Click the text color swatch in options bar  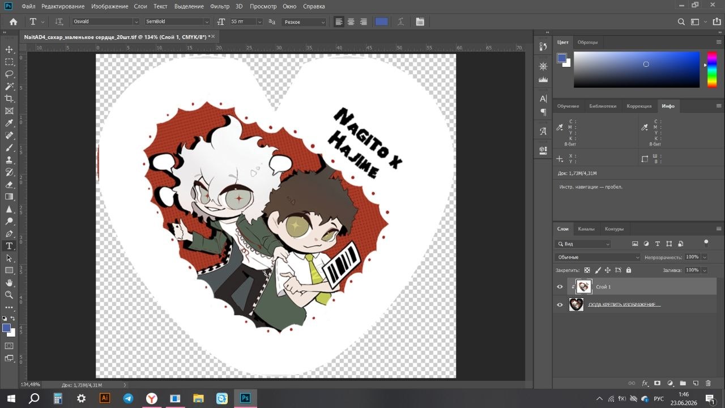point(382,22)
